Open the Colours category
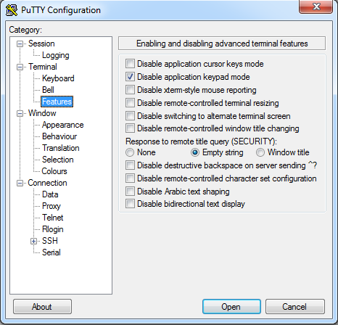Image resolution: width=338 pixels, height=325 pixels. tap(54, 171)
